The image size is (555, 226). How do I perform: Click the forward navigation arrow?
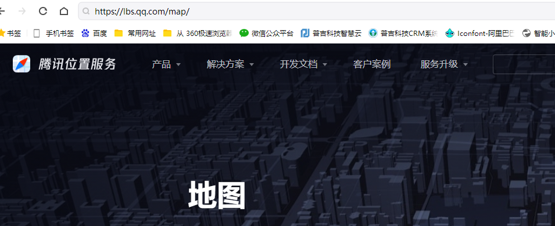(x=22, y=12)
